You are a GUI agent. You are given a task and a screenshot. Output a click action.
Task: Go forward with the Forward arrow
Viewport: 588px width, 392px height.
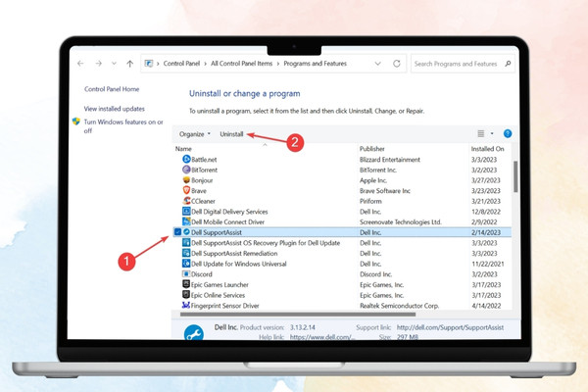click(x=99, y=64)
